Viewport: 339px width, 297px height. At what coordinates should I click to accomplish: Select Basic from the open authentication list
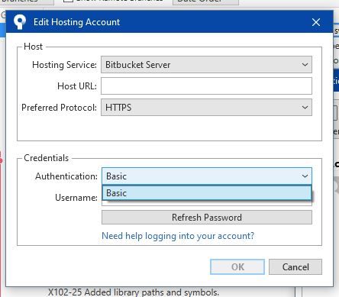(x=207, y=193)
